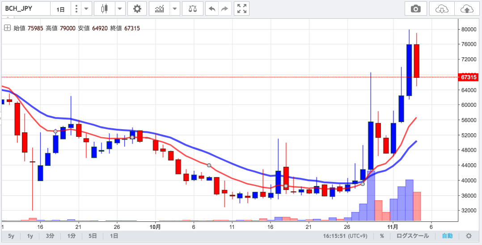Viewport: 482px width, 245px height.
Task: Click the 10月 date axis label
Action: [156, 227]
